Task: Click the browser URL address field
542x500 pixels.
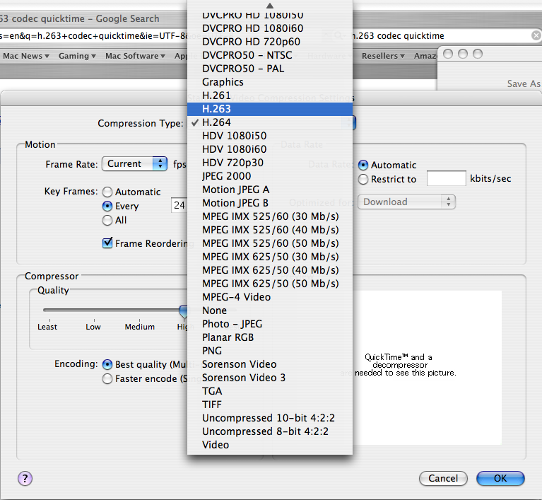Action: (x=93, y=35)
